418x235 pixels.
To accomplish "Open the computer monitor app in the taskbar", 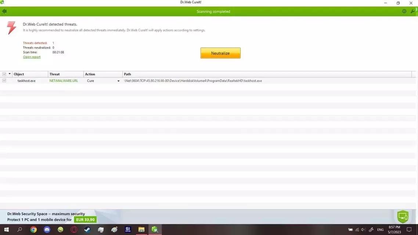I will (x=101, y=229).
